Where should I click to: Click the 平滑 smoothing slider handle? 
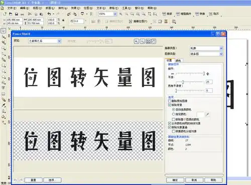[183, 82]
